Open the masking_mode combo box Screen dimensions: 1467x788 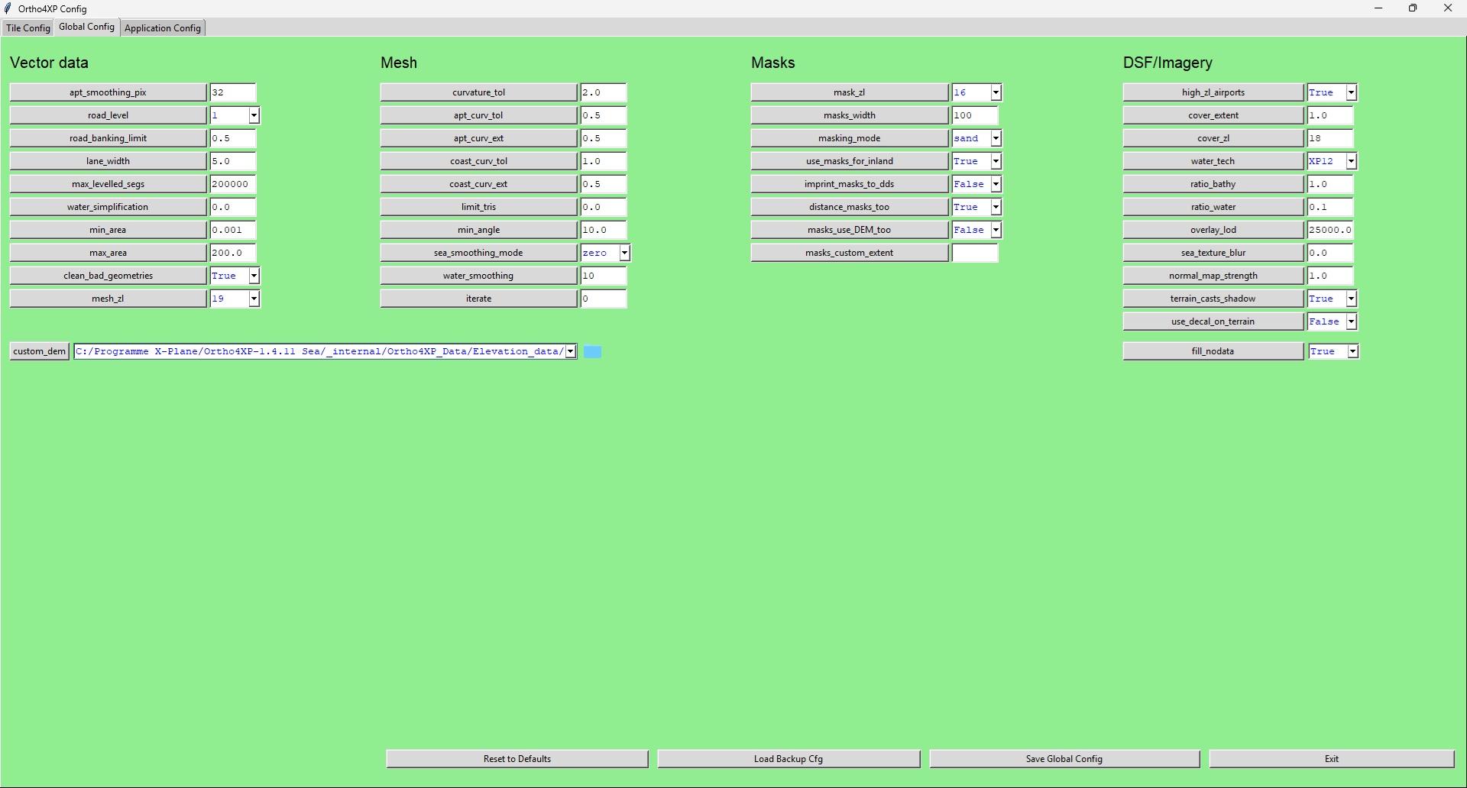996,138
